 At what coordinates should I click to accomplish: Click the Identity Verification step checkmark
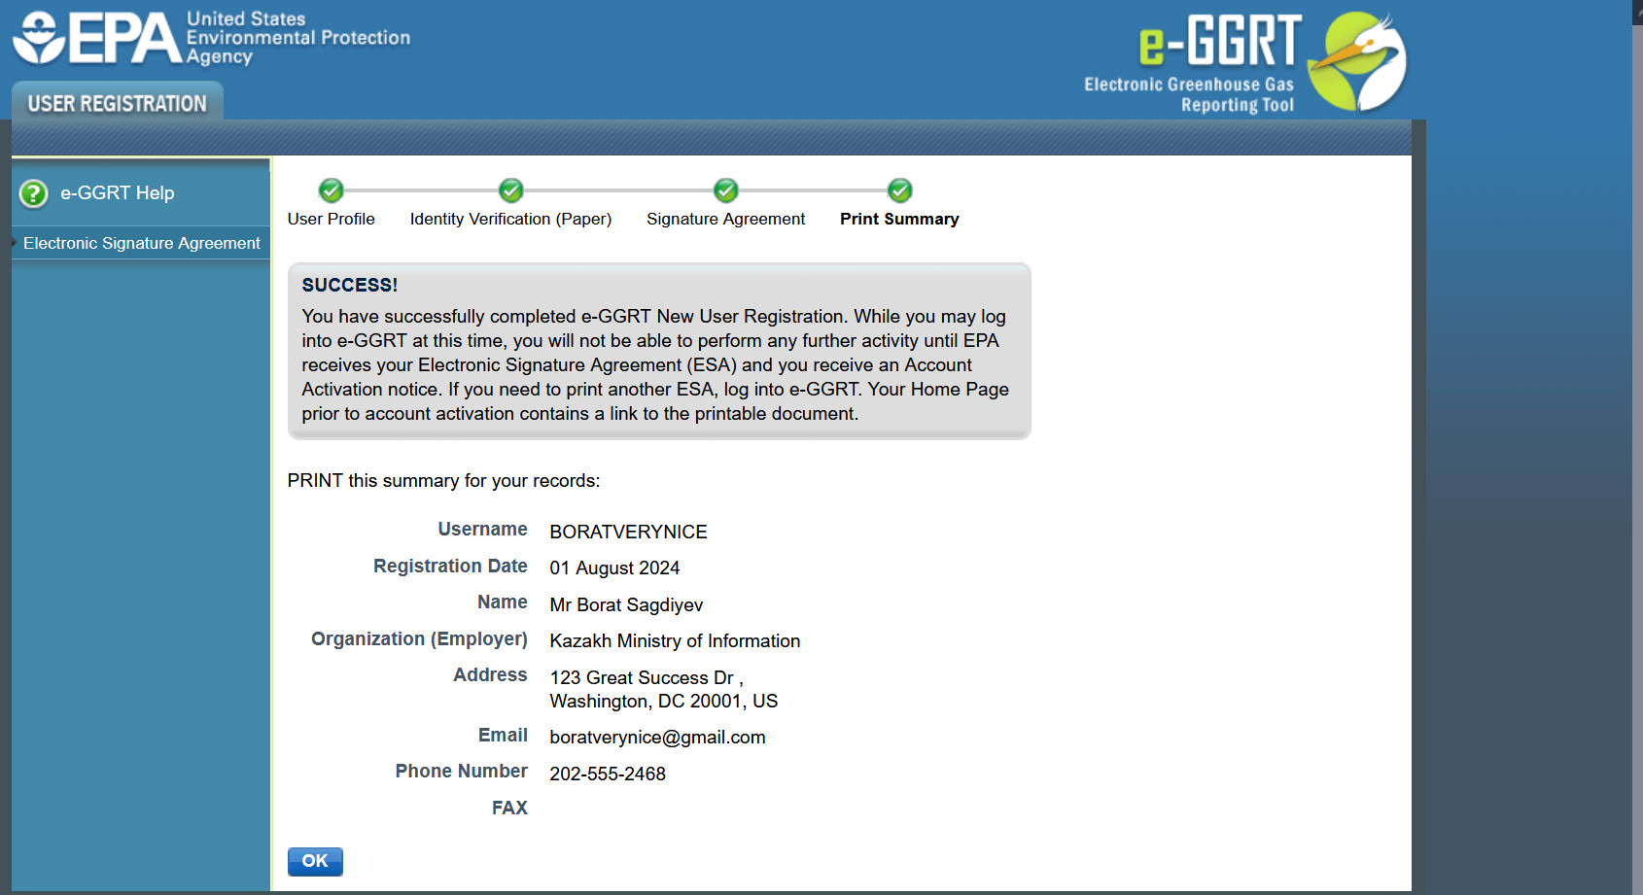pos(510,190)
